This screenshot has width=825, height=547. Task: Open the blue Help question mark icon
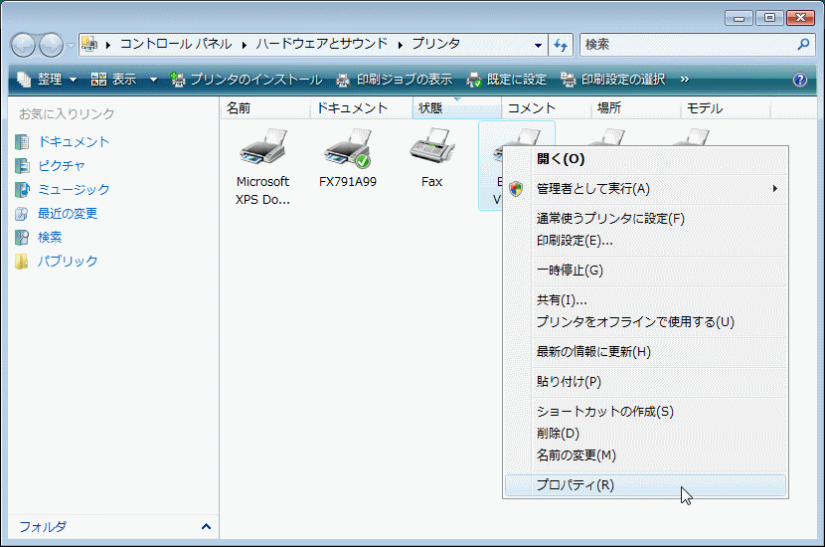[x=800, y=80]
